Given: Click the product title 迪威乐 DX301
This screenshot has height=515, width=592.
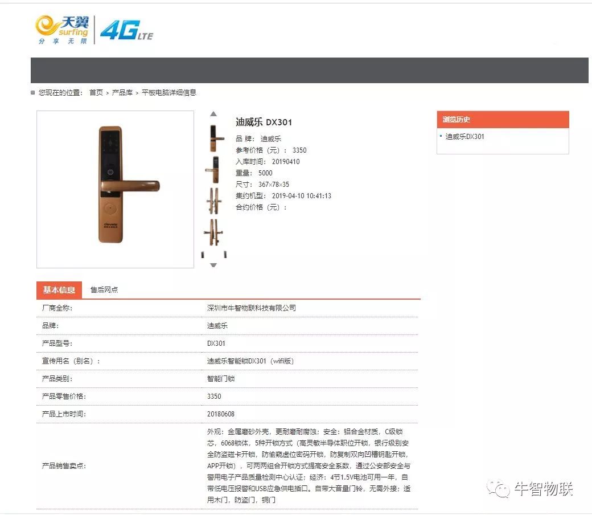Looking at the screenshot, I should coord(264,122).
